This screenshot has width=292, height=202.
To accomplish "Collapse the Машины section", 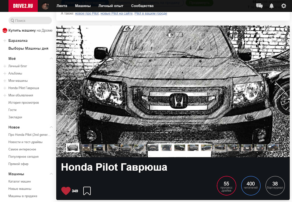I will [51, 174].
